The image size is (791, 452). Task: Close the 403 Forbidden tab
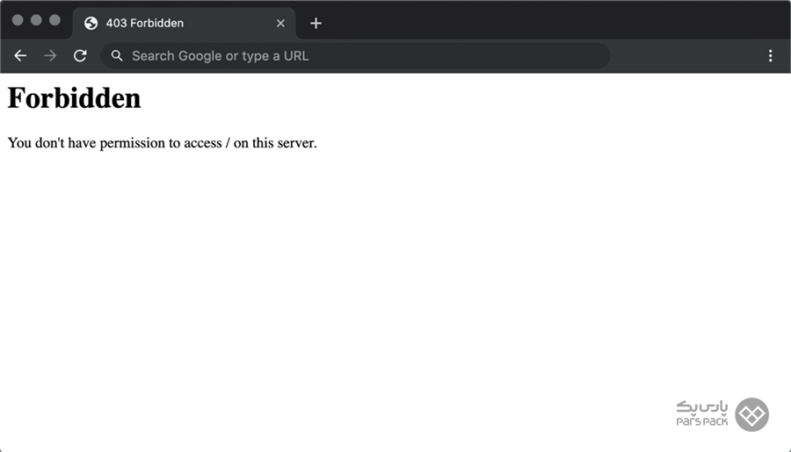coord(280,24)
